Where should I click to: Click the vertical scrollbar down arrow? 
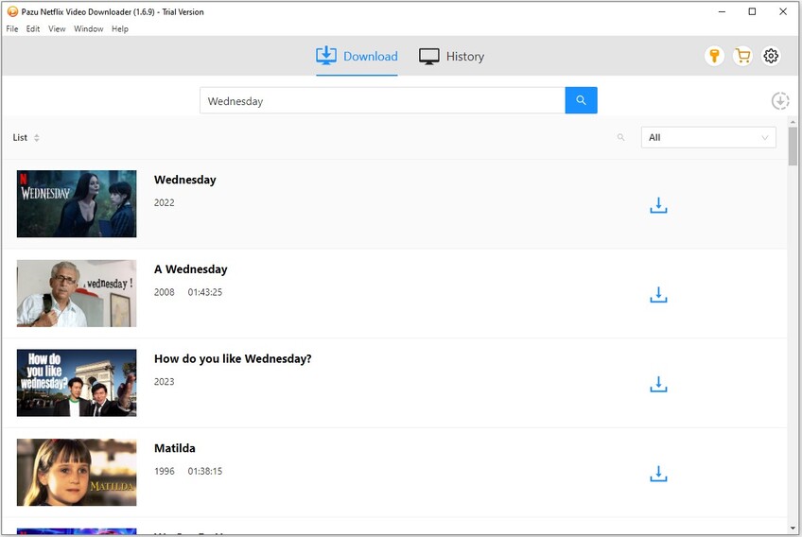(793, 528)
